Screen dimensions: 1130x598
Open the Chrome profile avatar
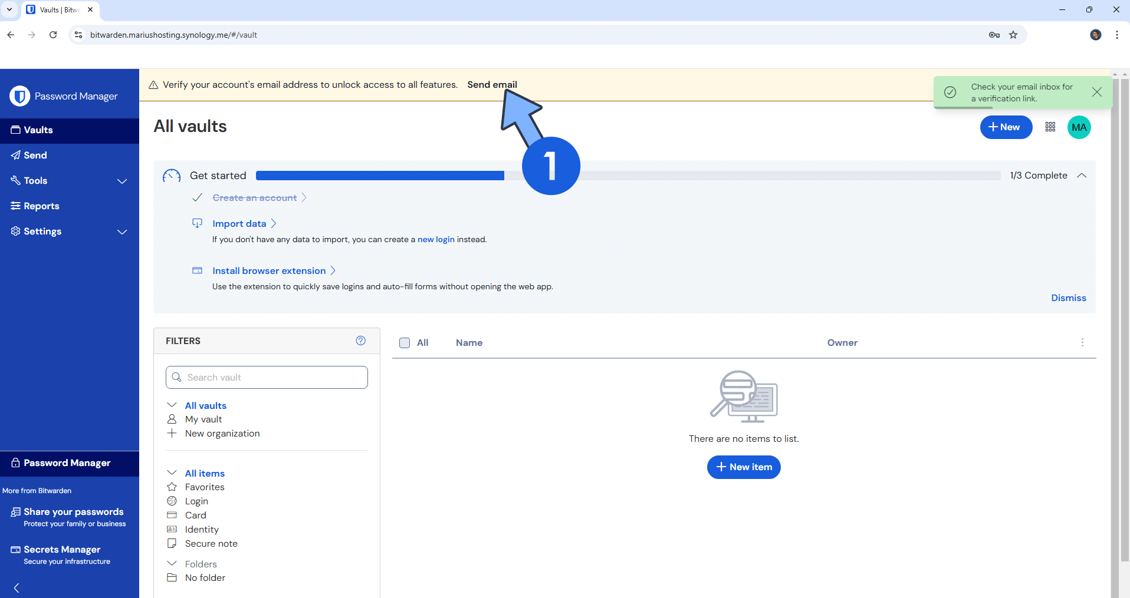tap(1096, 35)
